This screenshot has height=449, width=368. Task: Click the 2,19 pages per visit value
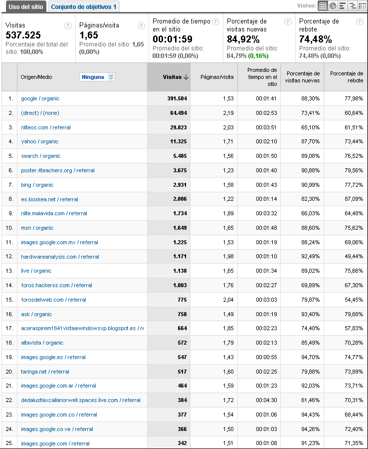(x=228, y=113)
